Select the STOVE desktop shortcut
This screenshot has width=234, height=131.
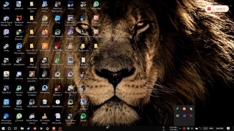(6, 75)
